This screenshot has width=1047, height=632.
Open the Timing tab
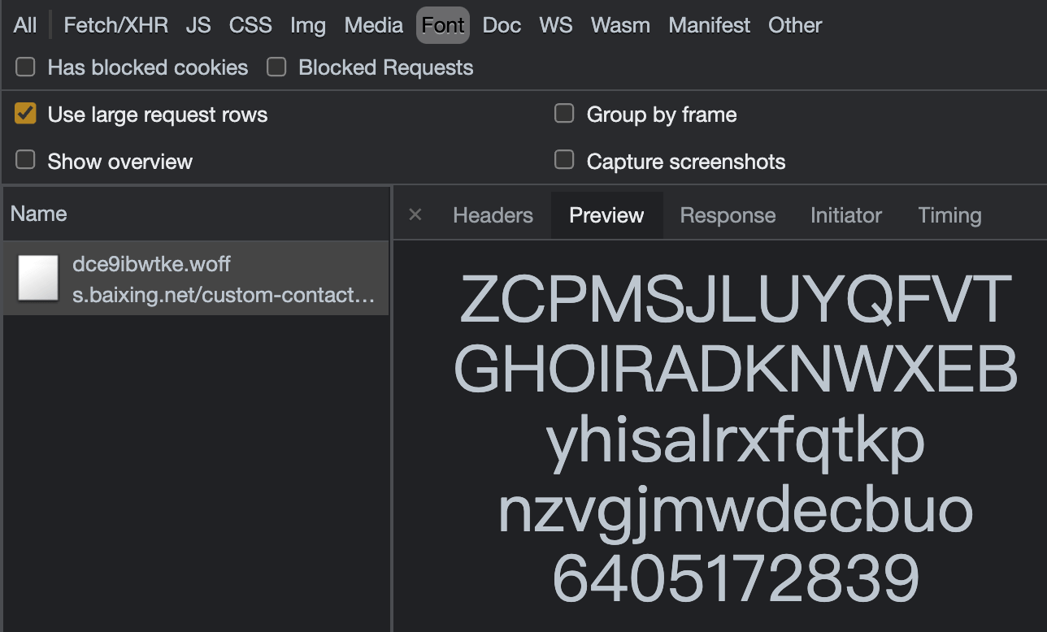coord(949,215)
